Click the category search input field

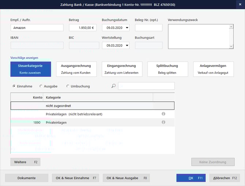click(146, 86)
